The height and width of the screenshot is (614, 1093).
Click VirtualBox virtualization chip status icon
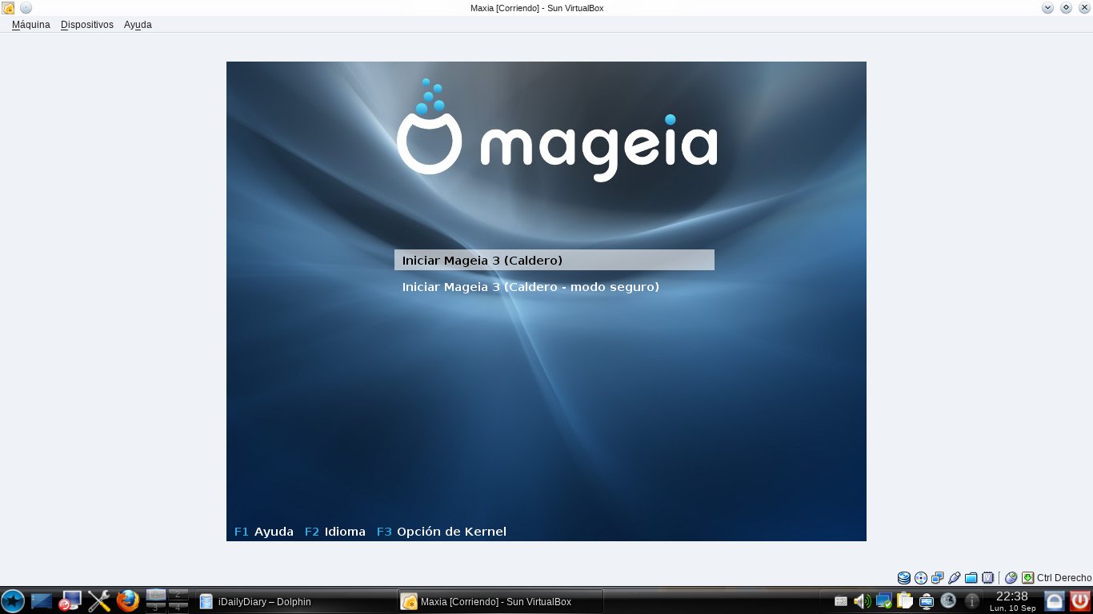[x=988, y=578]
